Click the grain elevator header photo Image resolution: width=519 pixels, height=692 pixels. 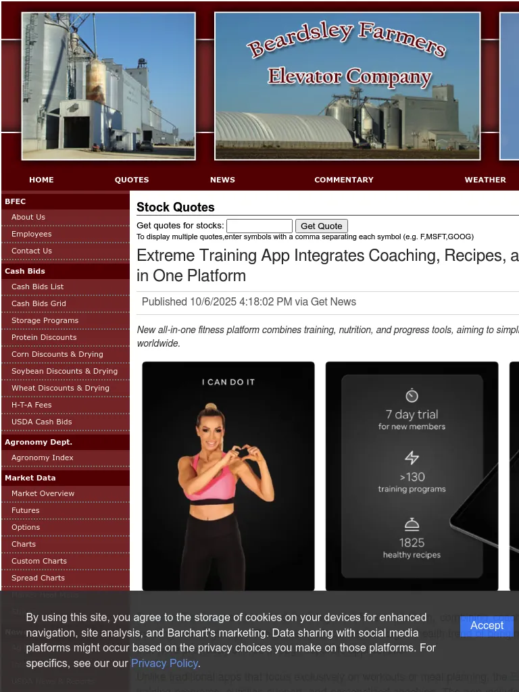coord(109,86)
